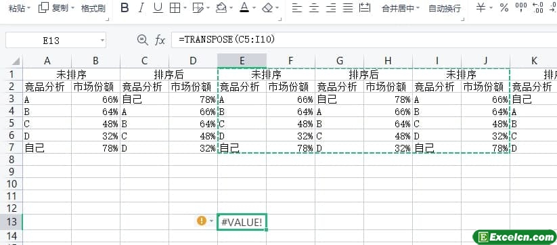557x245 pixels.
Task: Click cell A7 containing 自己
Action: coord(47,148)
